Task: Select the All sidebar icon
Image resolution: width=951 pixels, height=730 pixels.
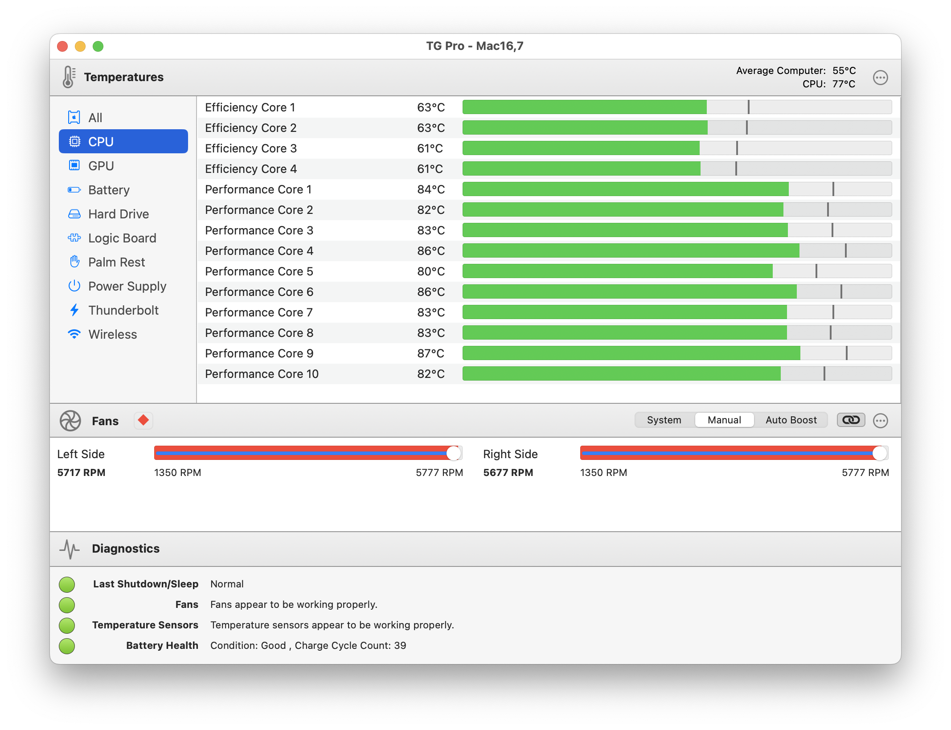Action: tap(74, 118)
